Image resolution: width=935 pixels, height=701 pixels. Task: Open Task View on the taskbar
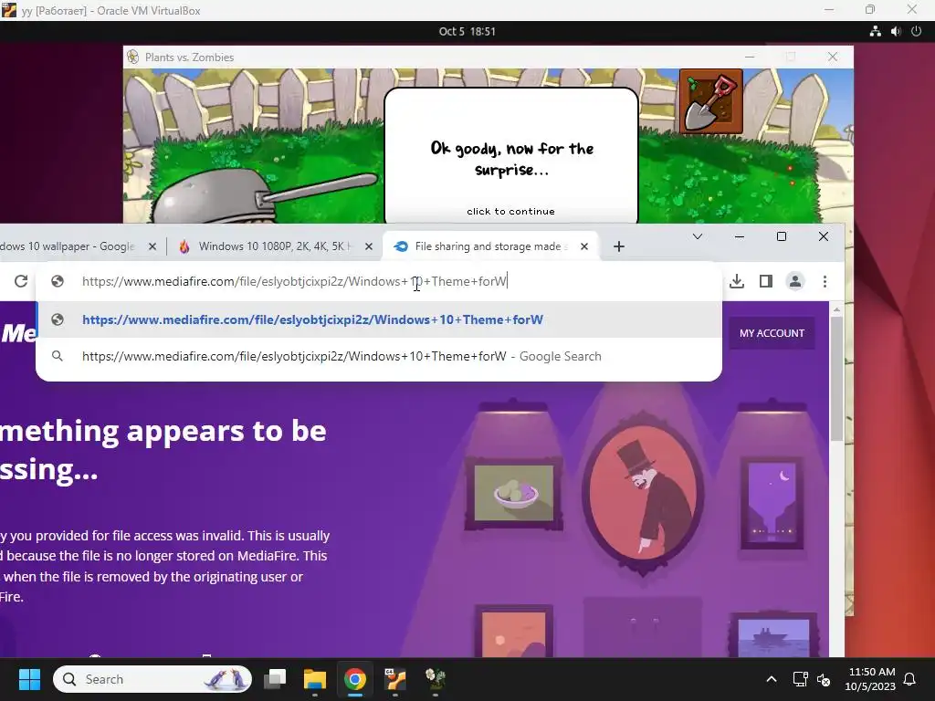coord(275,679)
